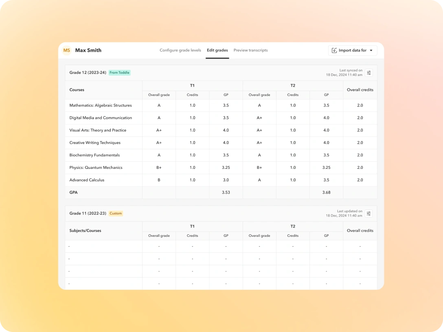Edit Digital Media and Communication T2 grade
The image size is (443, 332).
[259, 118]
